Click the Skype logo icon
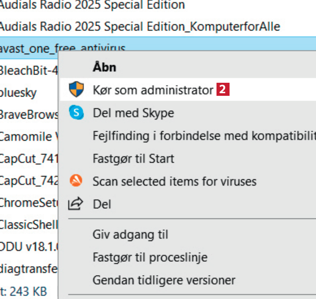The height and width of the screenshot is (299, 316). coord(76,113)
